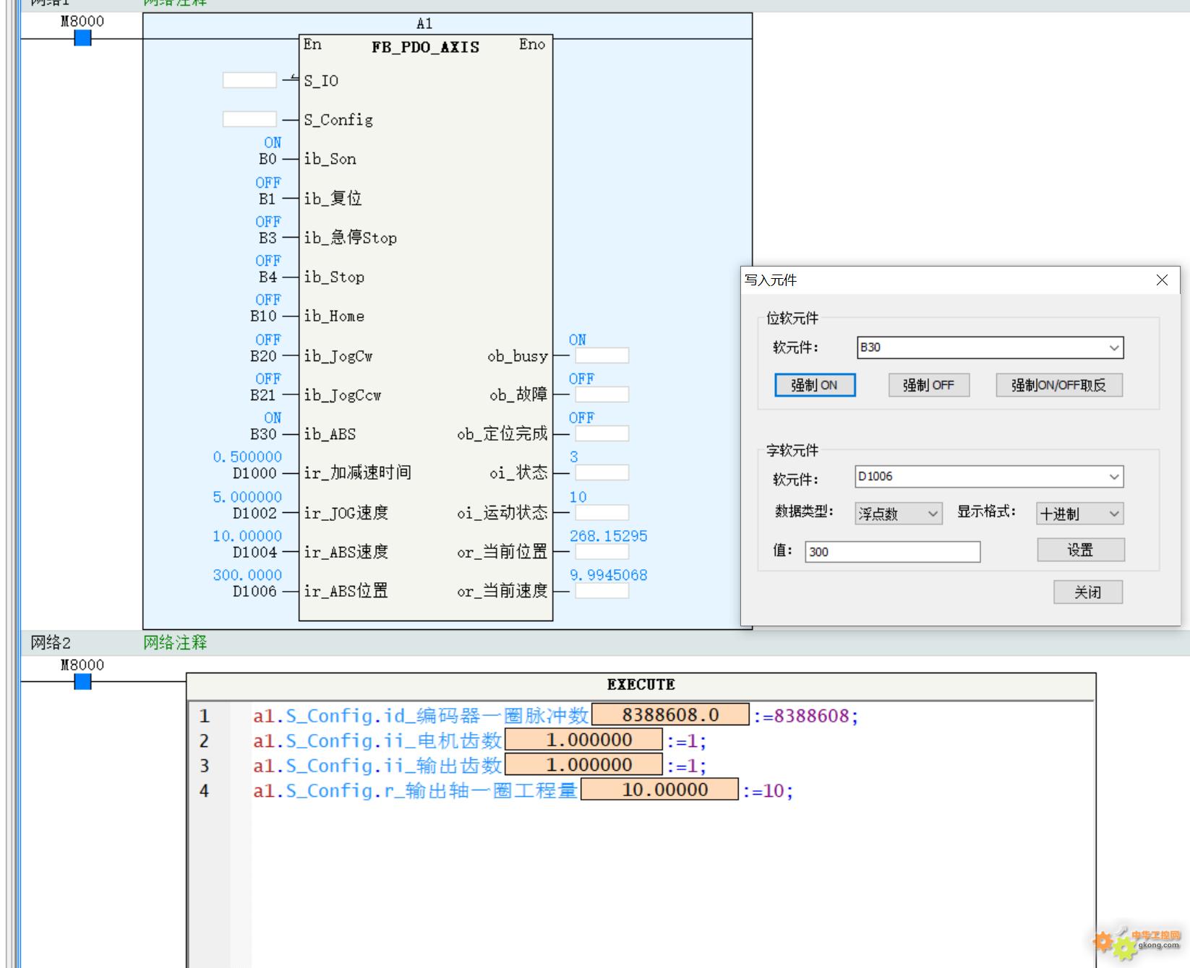Select the D1000 operand on ir_加减速时间
The width and height of the screenshot is (1190, 968).
pyautogui.click(x=254, y=473)
